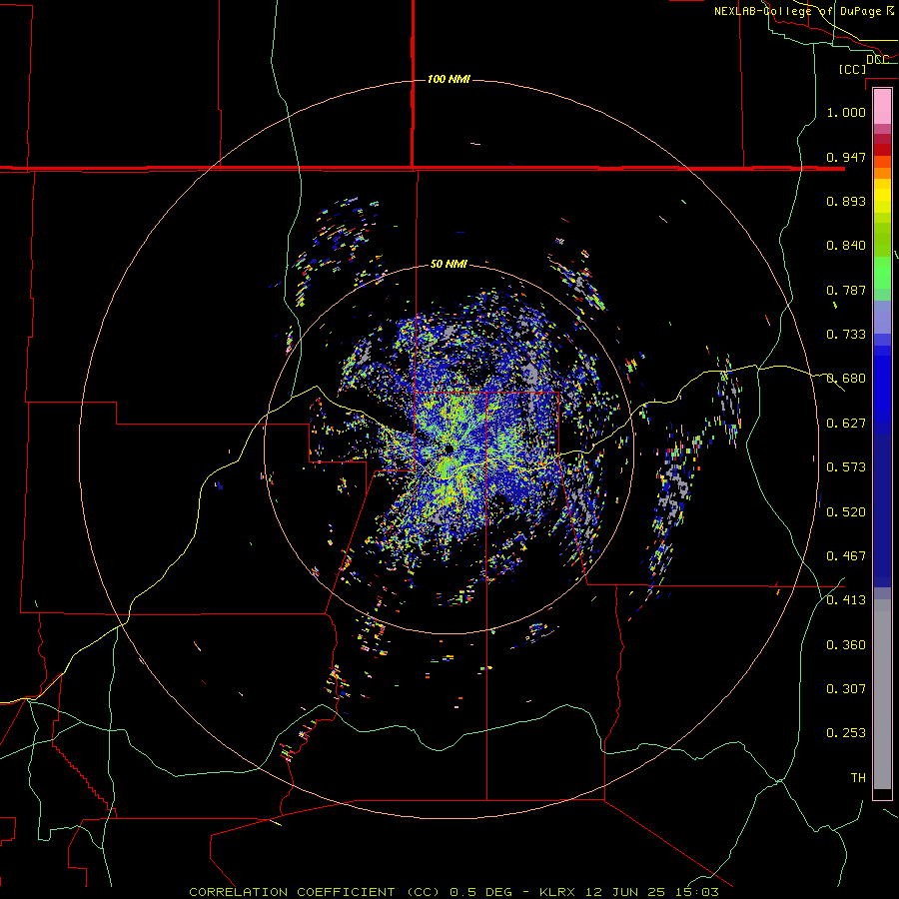Click the 0.947 color scale value
Viewport: 899px width, 899px height.
tap(846, 157)
